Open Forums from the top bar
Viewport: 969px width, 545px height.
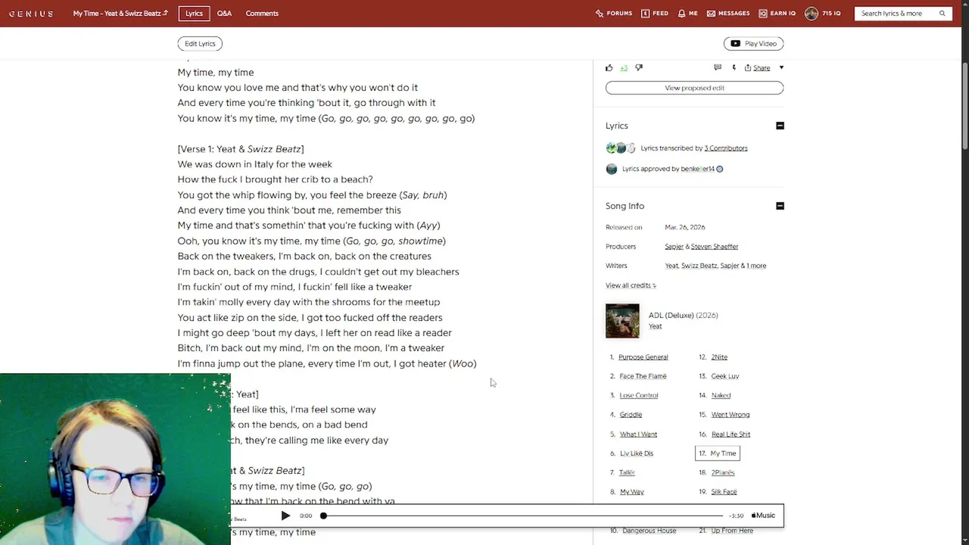pyautogui.click(x=613, y=14)
